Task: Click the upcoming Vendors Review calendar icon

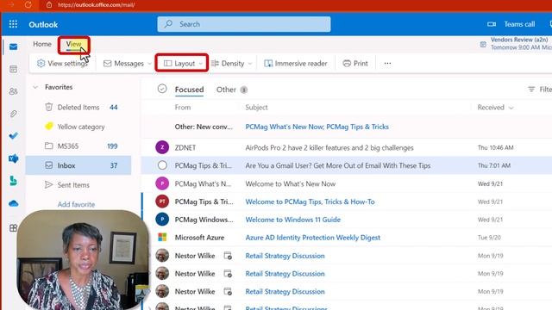Action: [x=483, y=44]
